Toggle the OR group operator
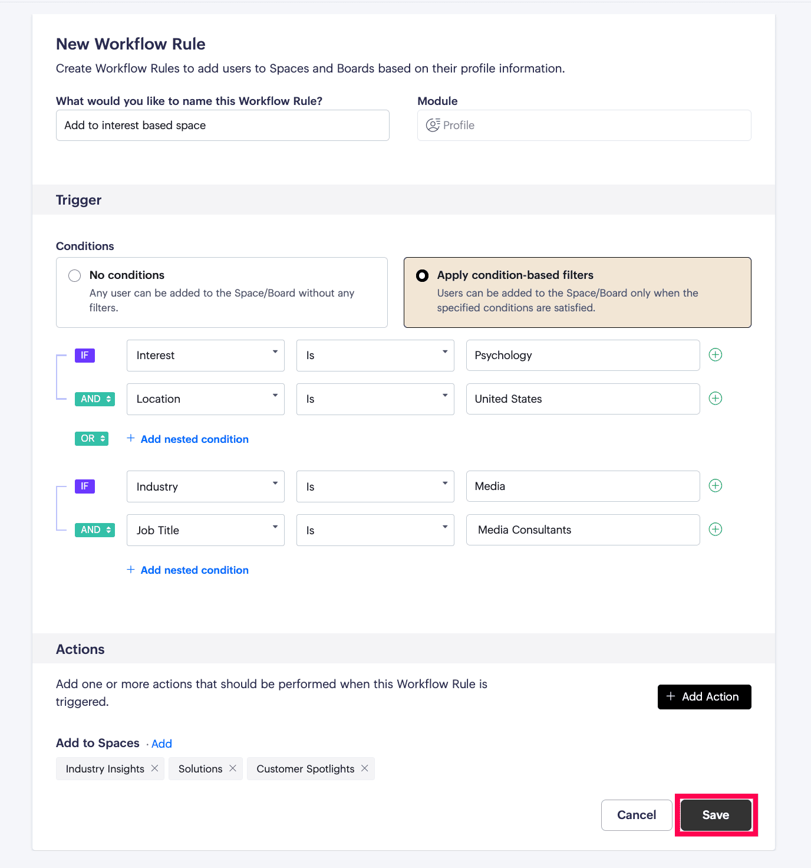Viewport: 811px width, 868px height. (x=92, y=439)
